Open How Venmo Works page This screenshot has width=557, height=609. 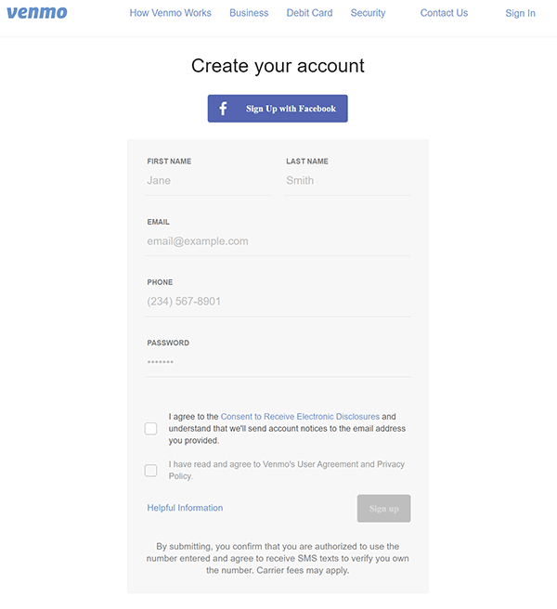tap(171, 13)
